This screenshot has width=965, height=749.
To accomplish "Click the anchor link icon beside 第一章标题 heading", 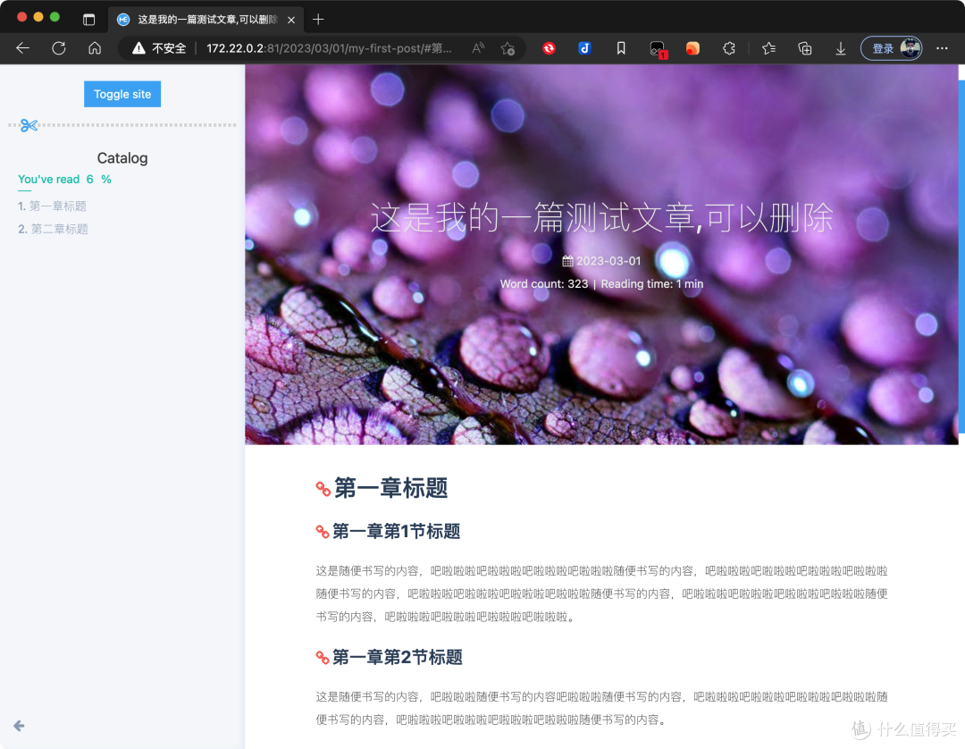I will coord(323,489).
